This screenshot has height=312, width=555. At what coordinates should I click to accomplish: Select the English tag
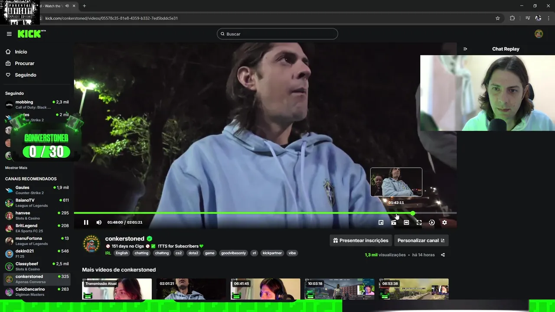122,253
